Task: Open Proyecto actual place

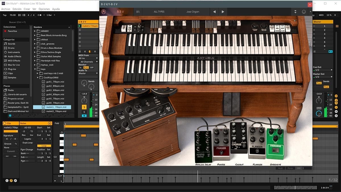Action: click(14, 99)
